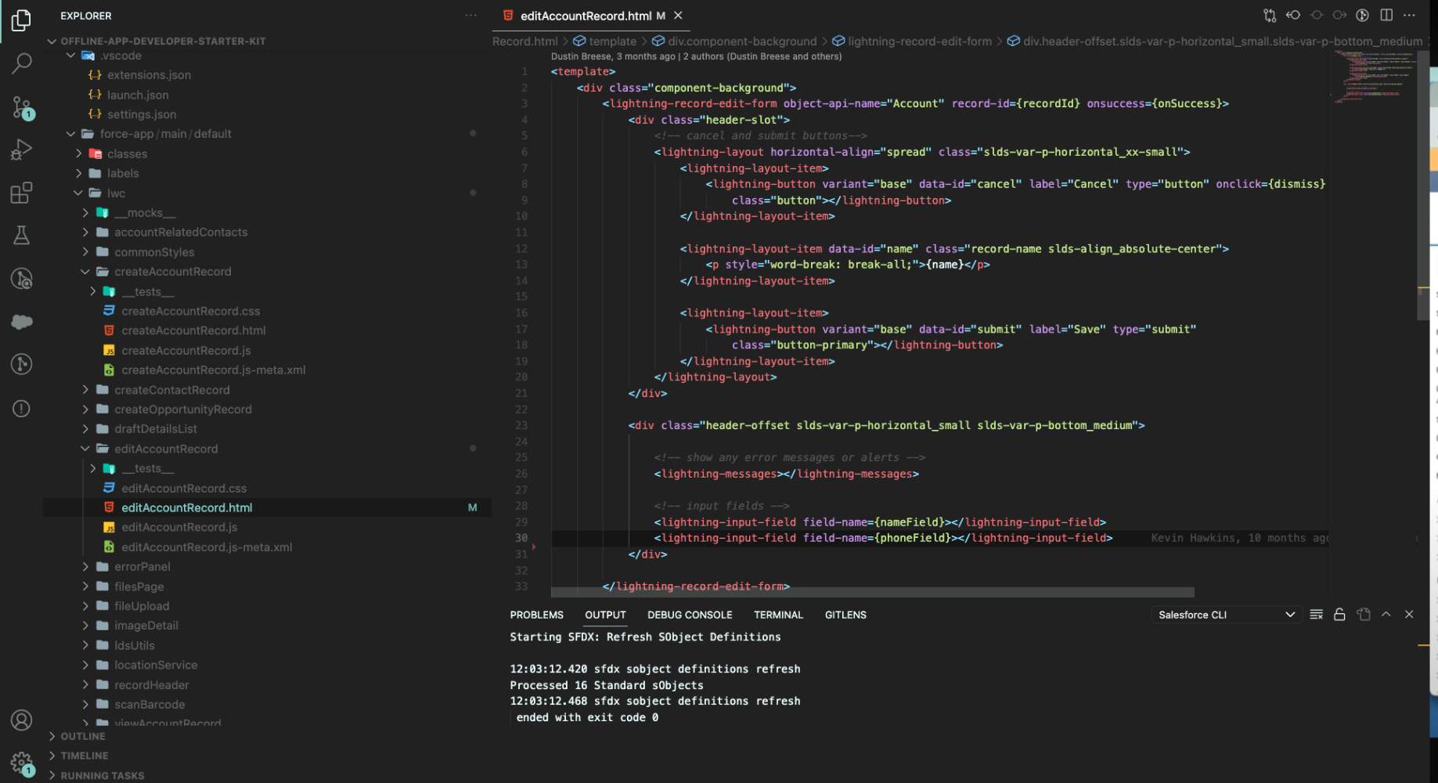Click the Kevin Hawkins blame annotation
This screenshot has height=783, width=1438.
coord(1239,538)
